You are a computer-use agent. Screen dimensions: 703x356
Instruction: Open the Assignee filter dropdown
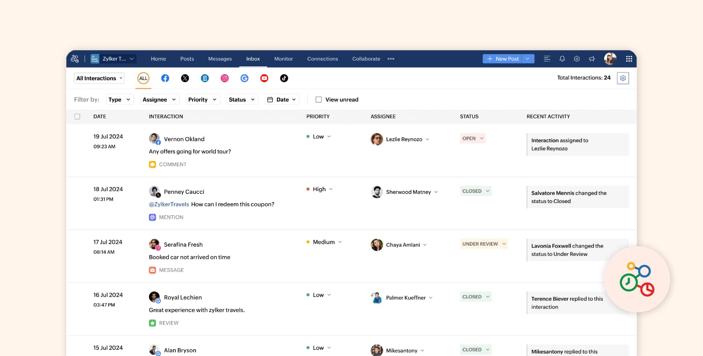tap(159, 100)
